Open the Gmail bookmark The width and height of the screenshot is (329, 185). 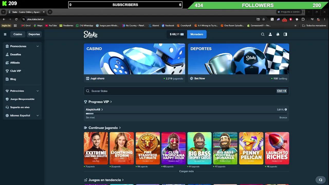click(x=26, y=26)
